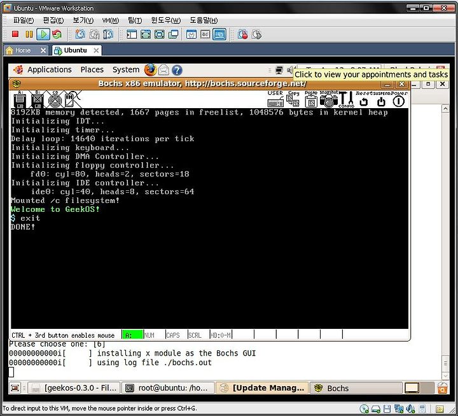Open the Ubuntu Applications menu
458x416 pixels.
[x=50, y=70]
